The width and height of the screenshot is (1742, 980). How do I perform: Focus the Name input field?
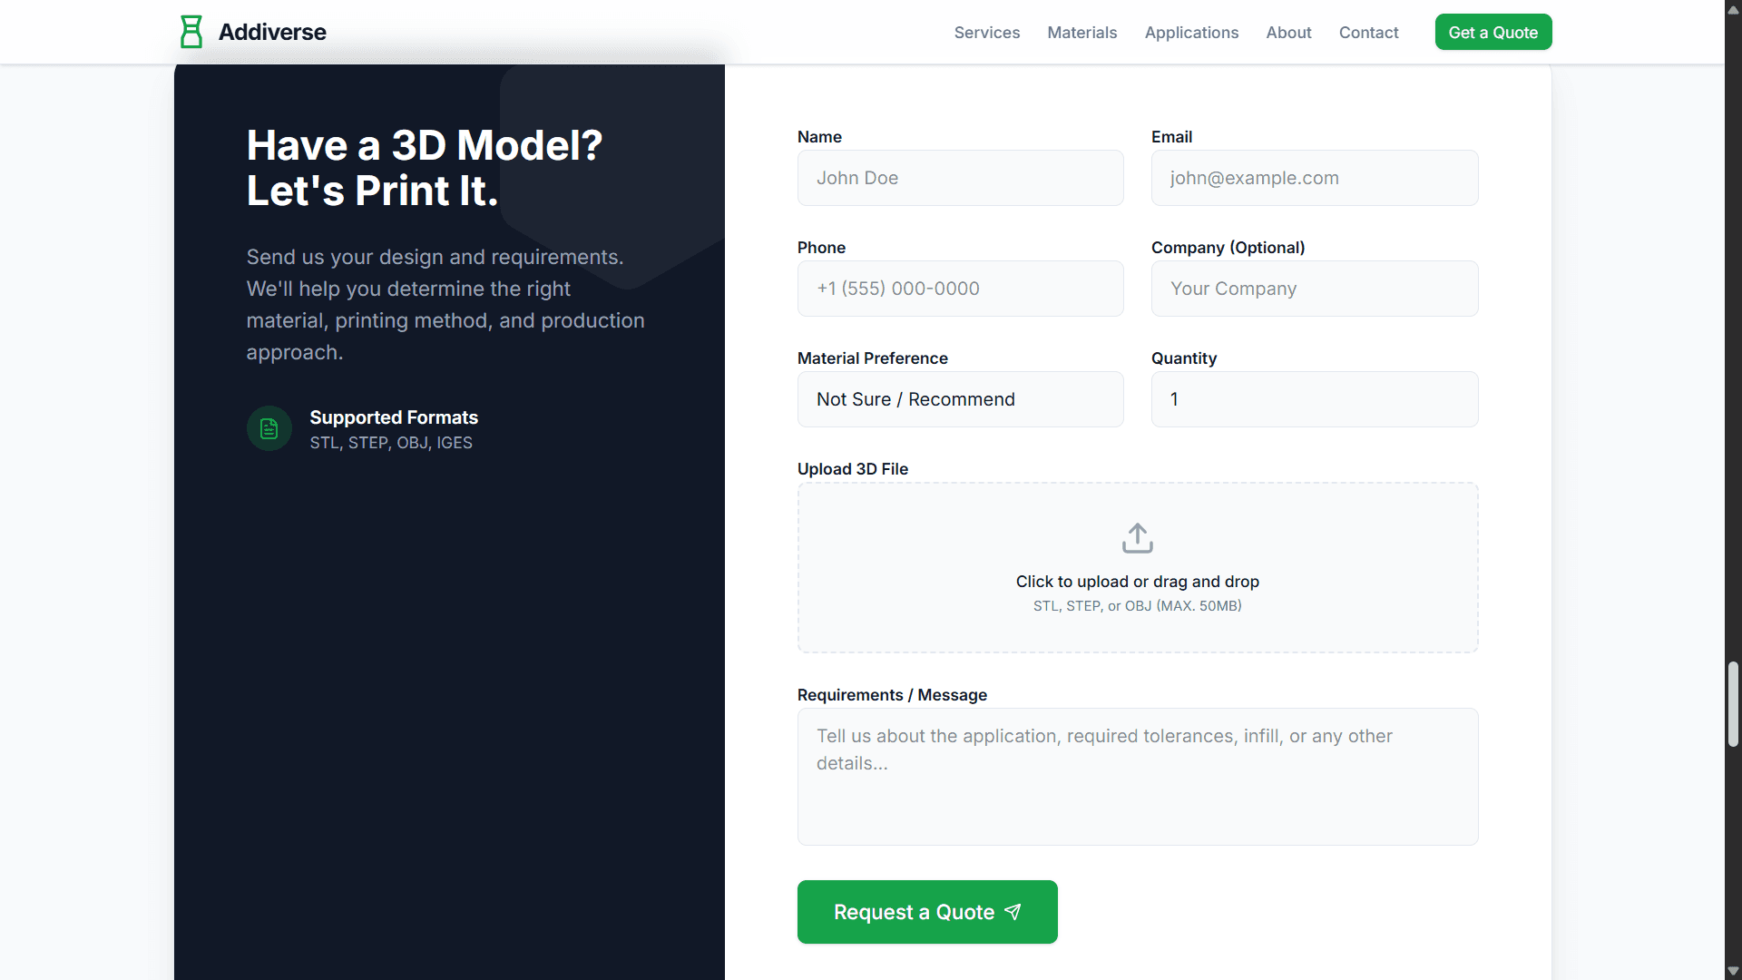[960, 178]
